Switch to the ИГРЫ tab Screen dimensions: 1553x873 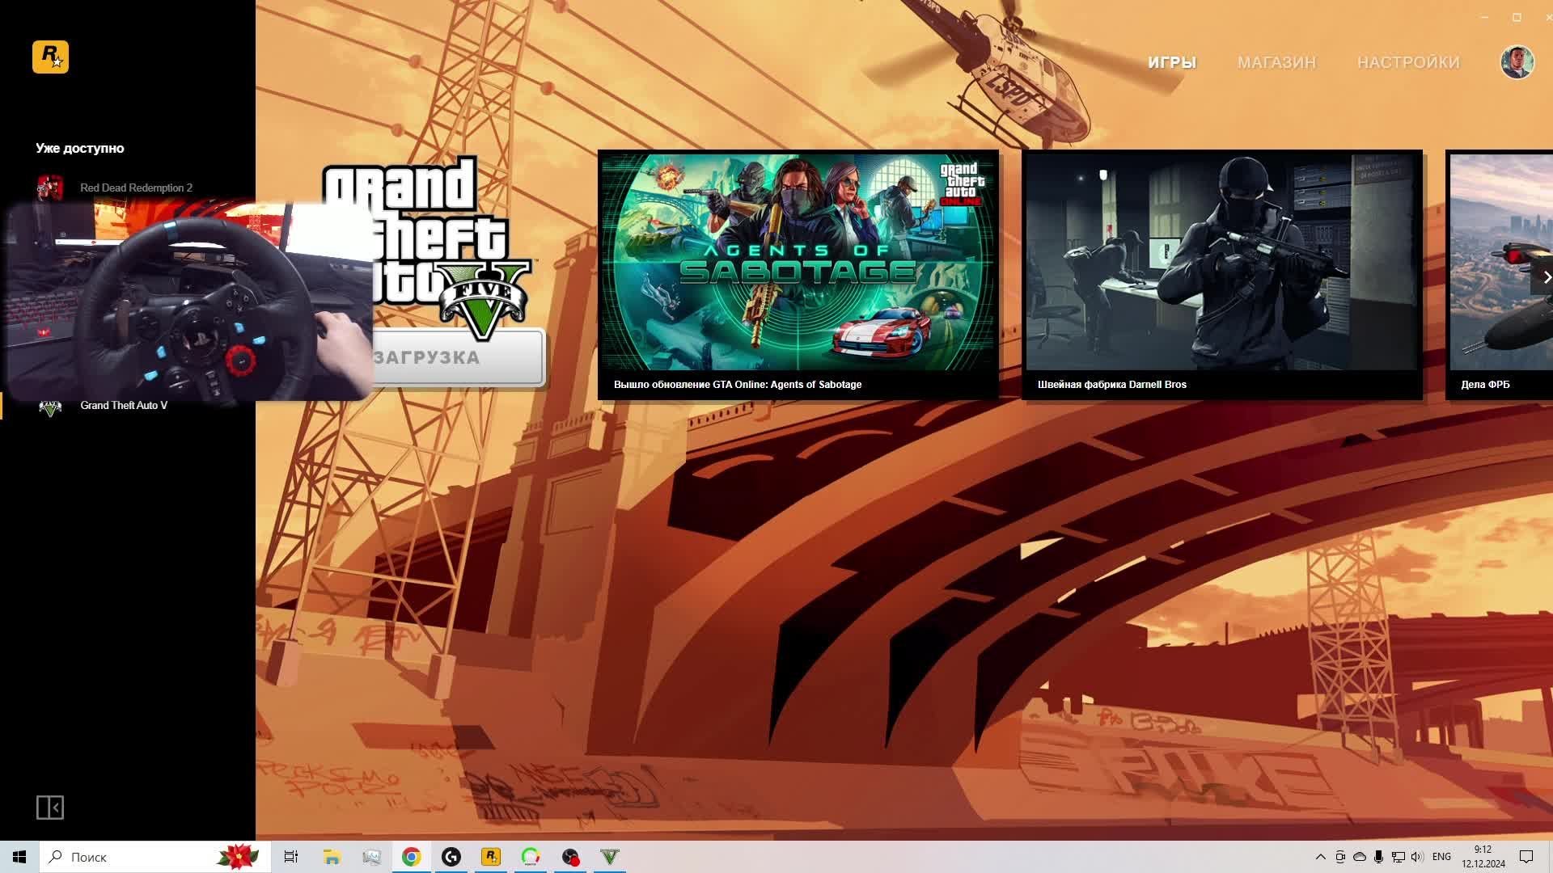tap(1171, 62)
